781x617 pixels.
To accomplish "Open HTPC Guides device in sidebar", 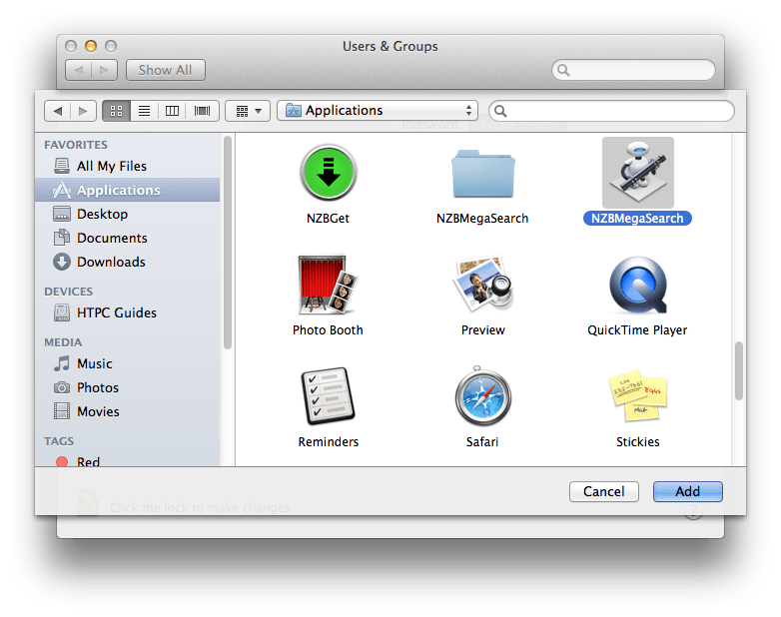I will [x=116, y=312].
